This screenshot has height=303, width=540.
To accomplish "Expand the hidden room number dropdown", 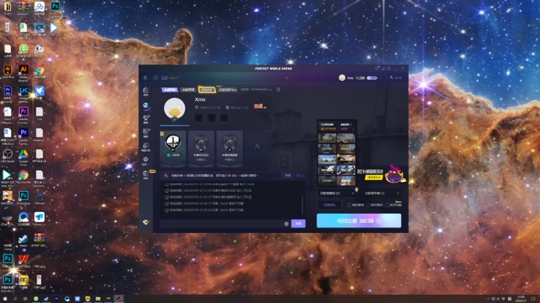I will point(271,90).
